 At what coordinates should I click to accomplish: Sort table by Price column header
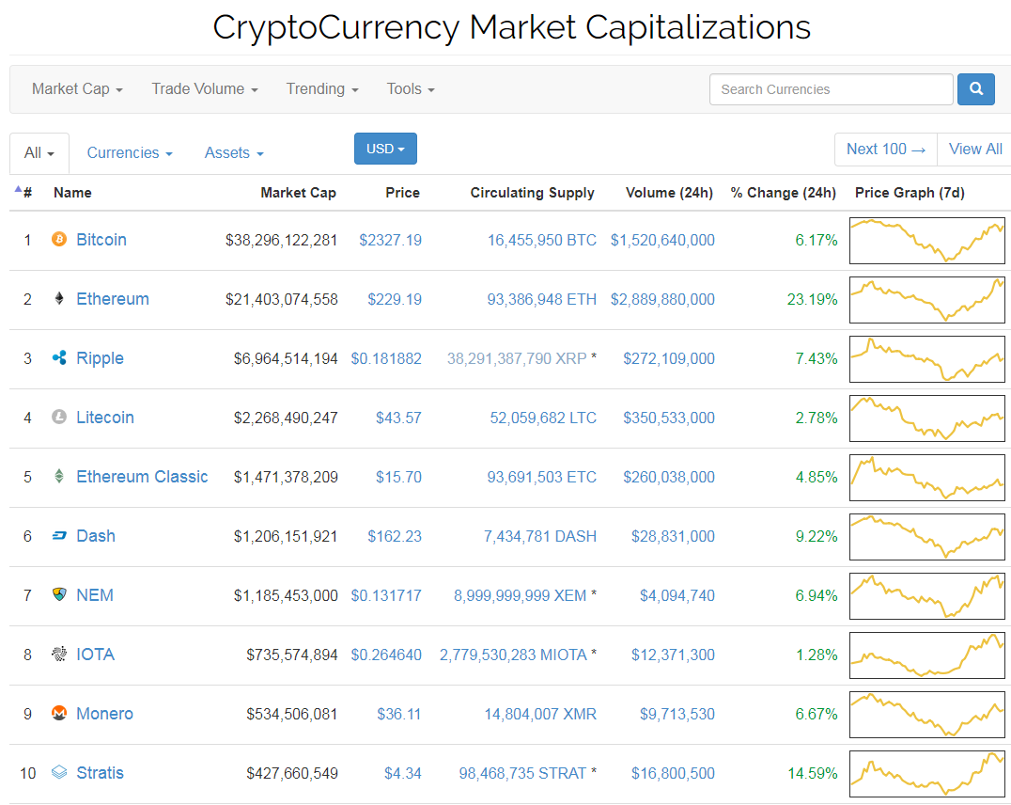(402, 193)
